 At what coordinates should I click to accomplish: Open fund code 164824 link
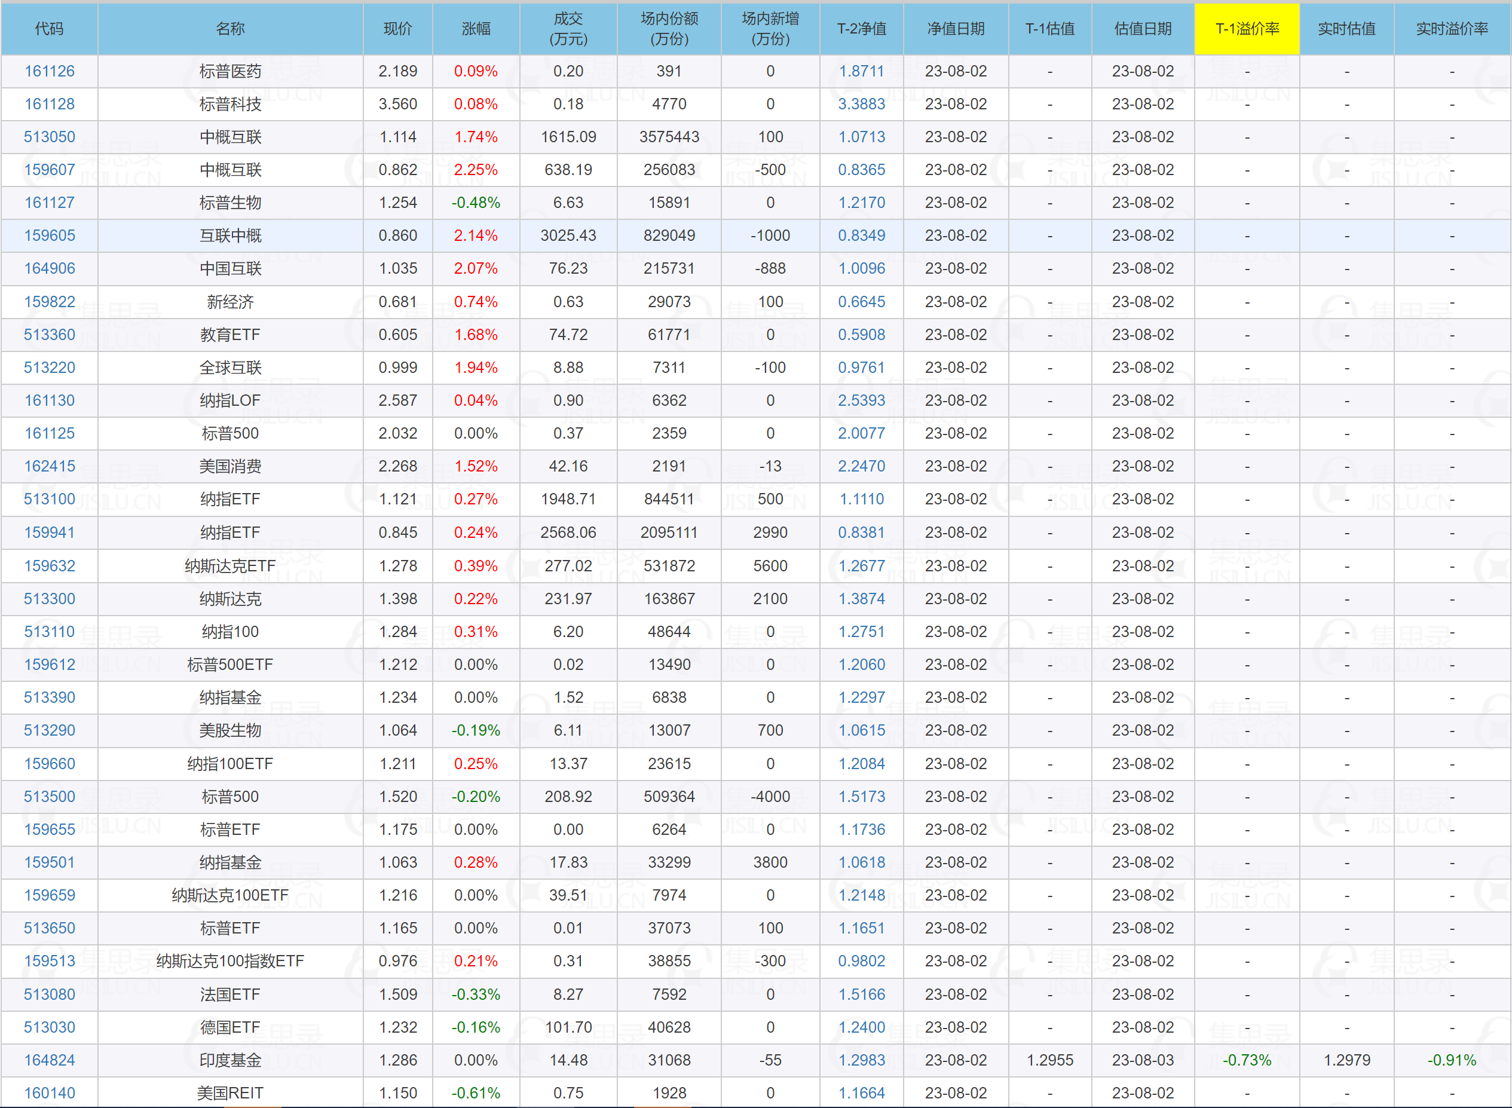[50, 1060]
